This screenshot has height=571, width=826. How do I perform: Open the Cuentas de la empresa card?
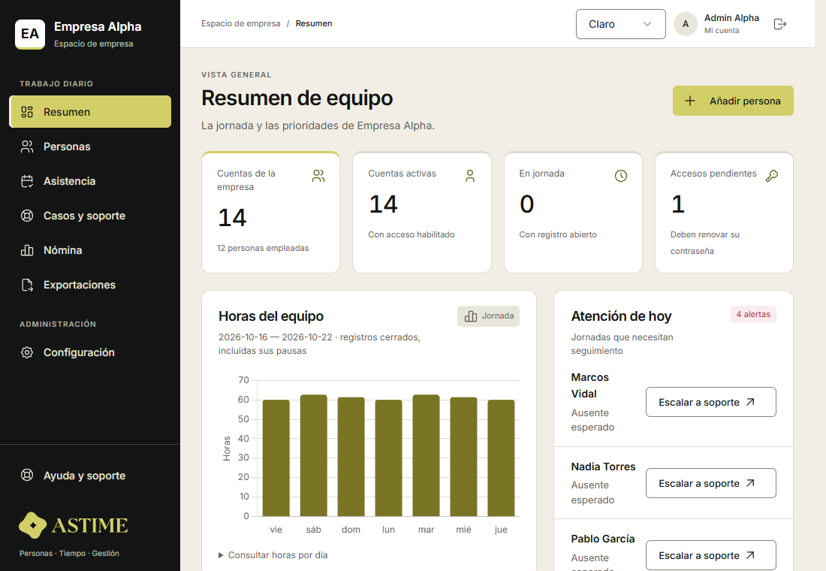pyautogui.click(x=271, y=213)
